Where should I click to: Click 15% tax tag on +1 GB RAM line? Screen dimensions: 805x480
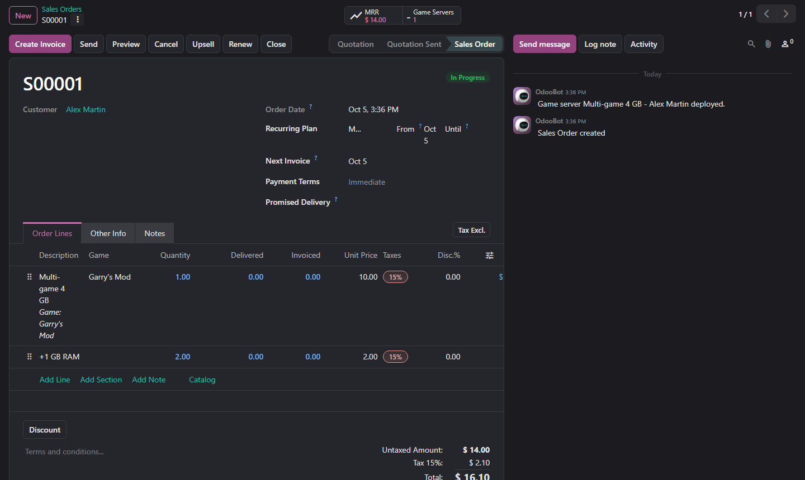pyautogui.click(x=395, y=357)
